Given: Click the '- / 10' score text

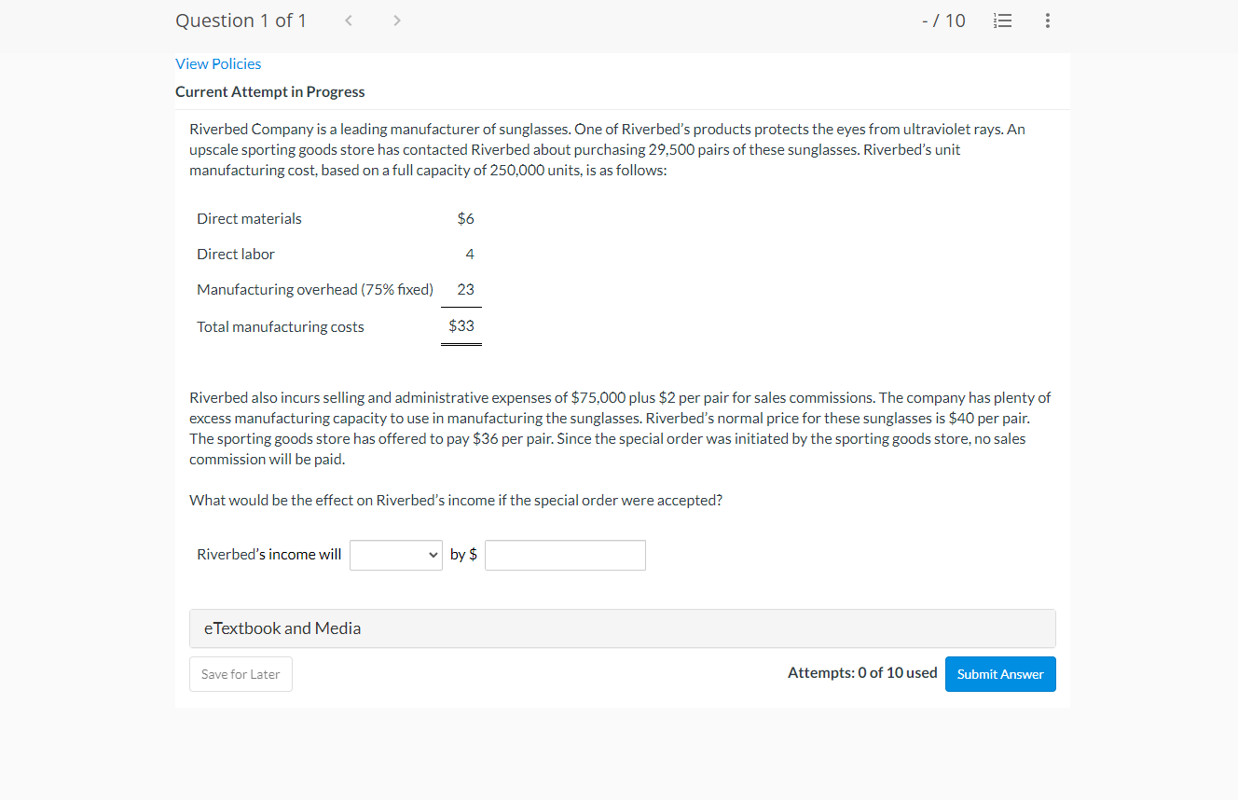Looking at the screenshot, I should [x=942, y=21].
